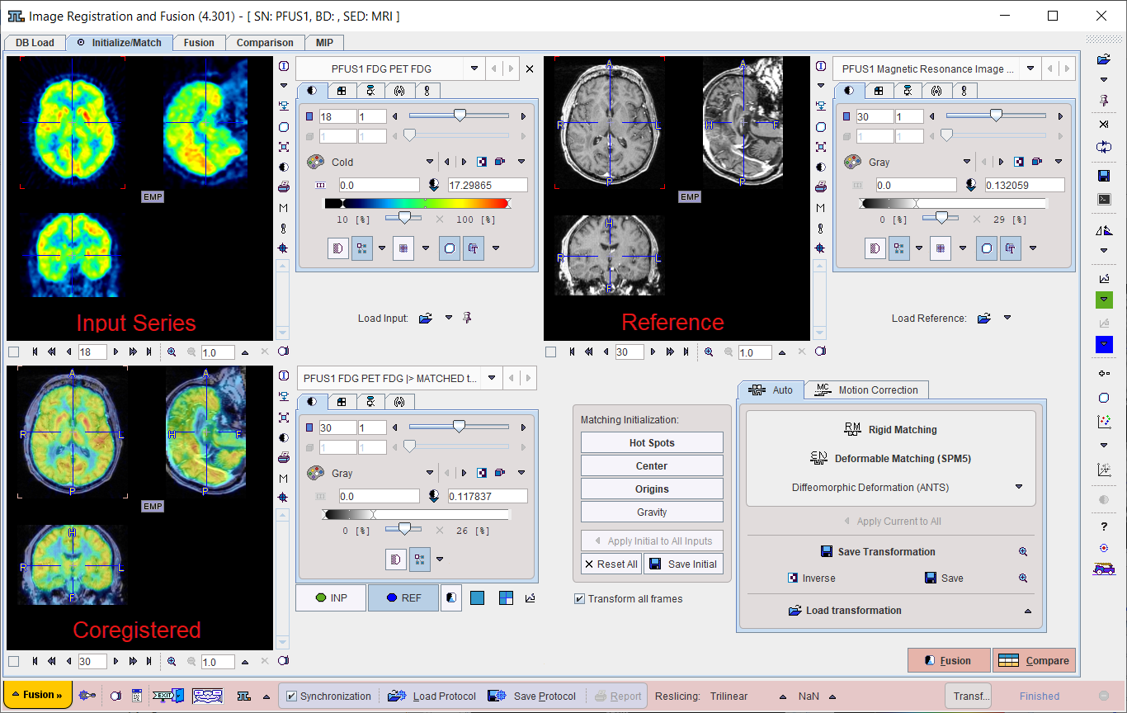The height and width of the screenshot is (713, 1127).
Task: Expand the Load transformation arrow
Action: 1028,611
